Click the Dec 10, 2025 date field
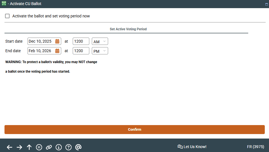The height and width of the screenshot is (152, 269). (x=40, y=42)
